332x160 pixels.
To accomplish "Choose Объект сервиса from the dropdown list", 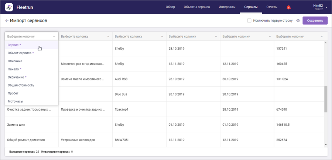I will point(20,53).
